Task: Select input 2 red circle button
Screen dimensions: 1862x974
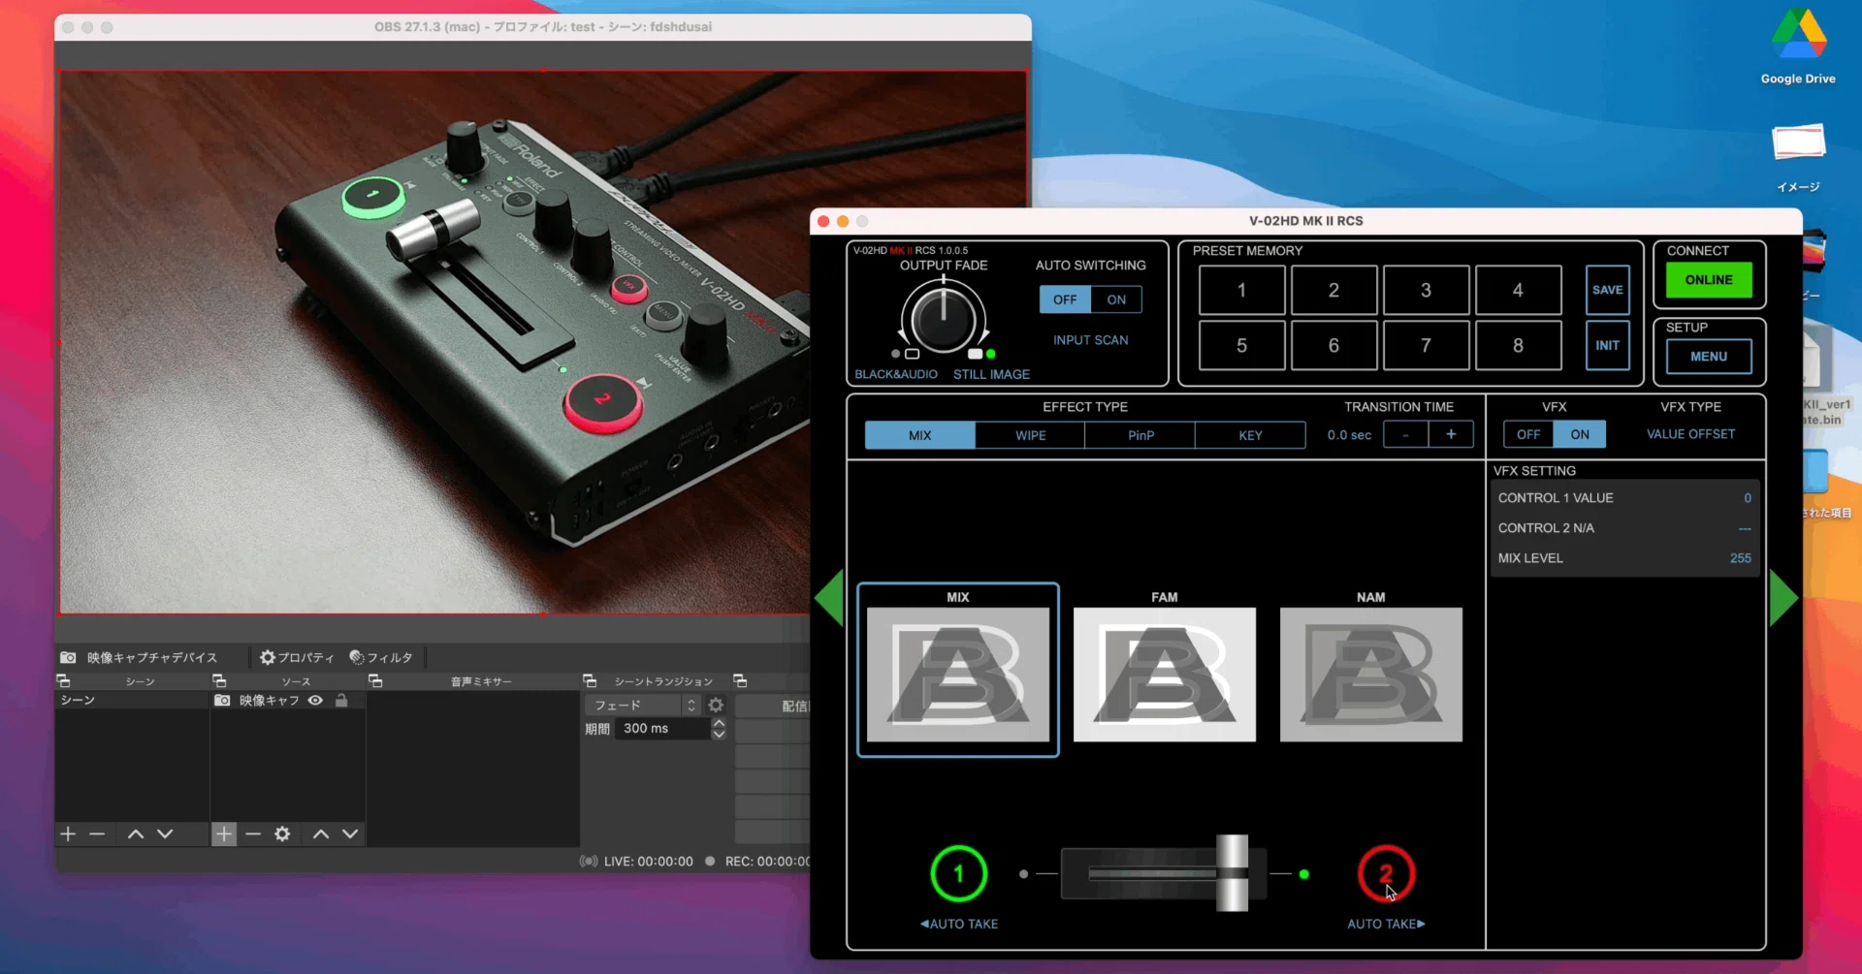Action: click(1386, 874)
